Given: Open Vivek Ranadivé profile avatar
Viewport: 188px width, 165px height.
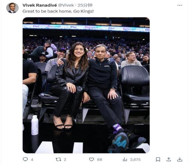Looking at the screenshot, I should (x=12, y=8).
